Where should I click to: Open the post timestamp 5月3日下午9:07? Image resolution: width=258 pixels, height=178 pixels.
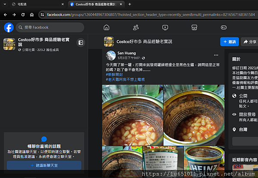pyautogui.click(x=129, y=58)
